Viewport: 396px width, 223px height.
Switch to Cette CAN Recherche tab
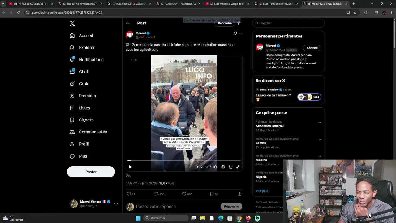click(179, 4)
